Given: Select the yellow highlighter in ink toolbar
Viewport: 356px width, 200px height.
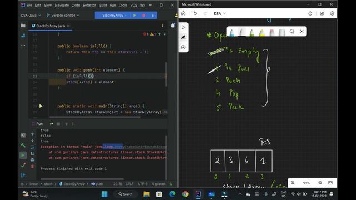Looking at the screenshot, I should point(262,32).
